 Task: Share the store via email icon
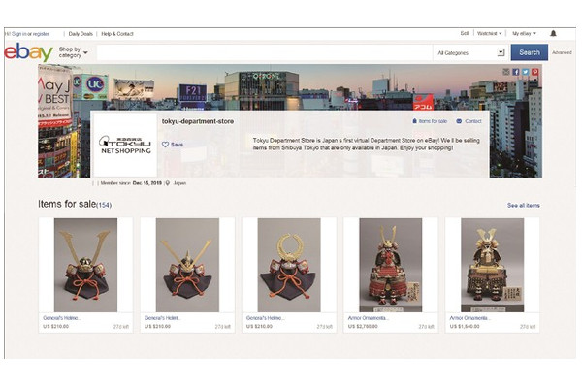pos(505,72)
